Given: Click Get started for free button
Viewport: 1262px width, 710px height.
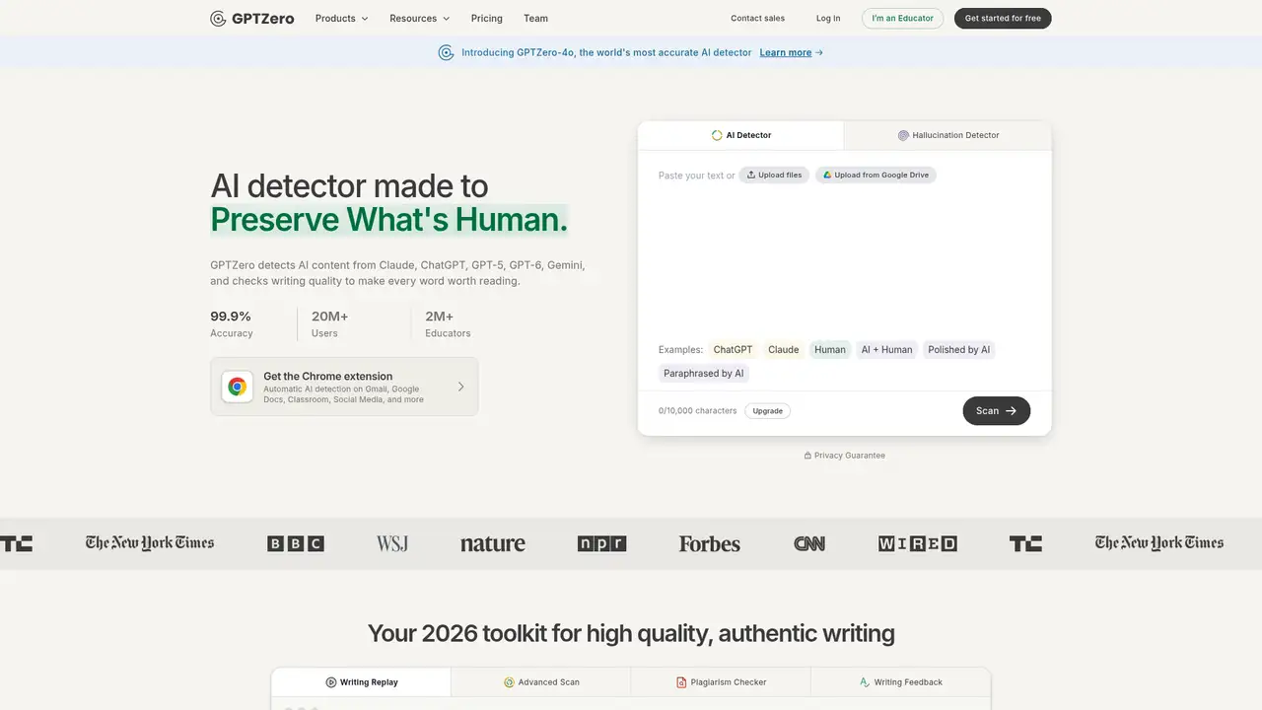Looking at the screenshot, I should click(1003, 18).
